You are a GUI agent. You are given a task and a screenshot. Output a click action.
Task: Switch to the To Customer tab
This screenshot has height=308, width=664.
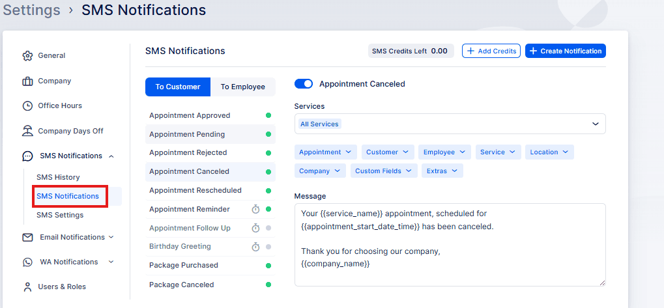pyautogui.click(x=178, y=87)
